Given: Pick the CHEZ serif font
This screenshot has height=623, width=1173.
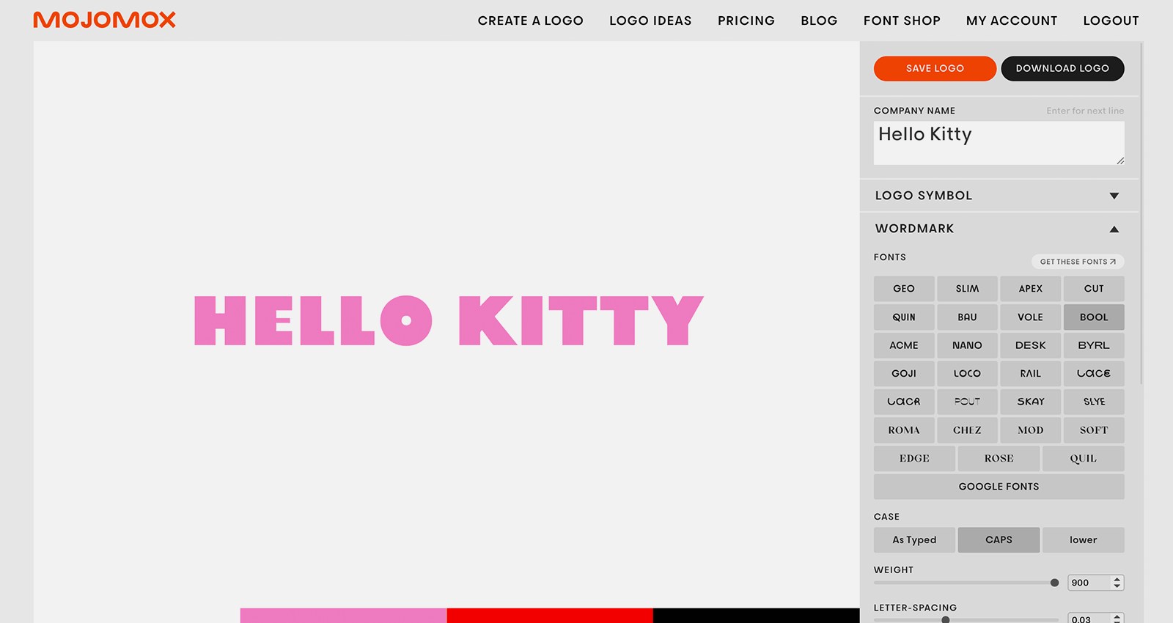Looking at the screenshot, I should tap(967, 430).
